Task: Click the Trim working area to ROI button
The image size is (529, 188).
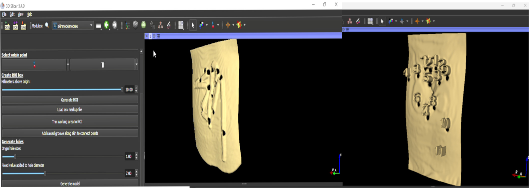Action: tap(70, 122)
